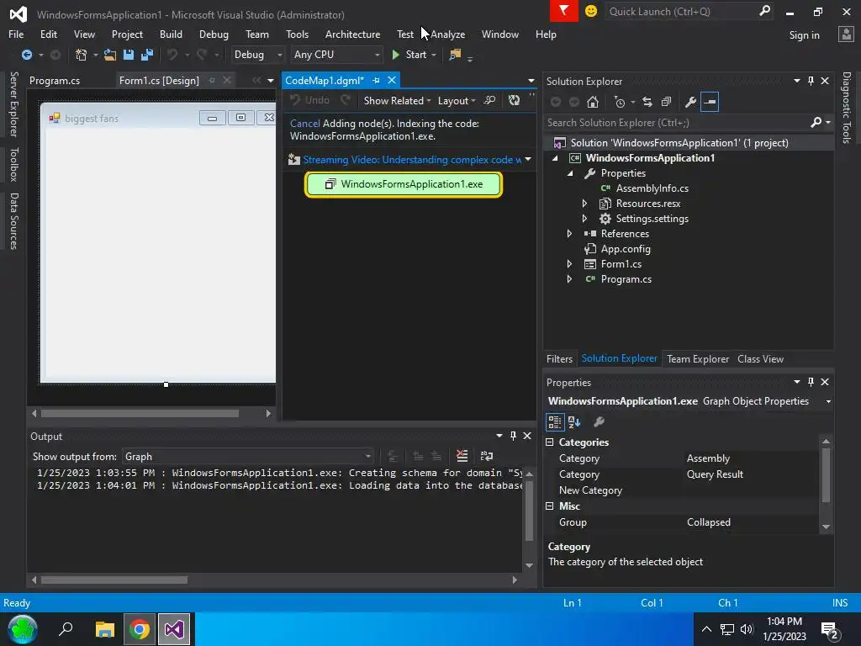Save the current file with the disk icon
Viewport: 861px width, 646px height.
129,55
